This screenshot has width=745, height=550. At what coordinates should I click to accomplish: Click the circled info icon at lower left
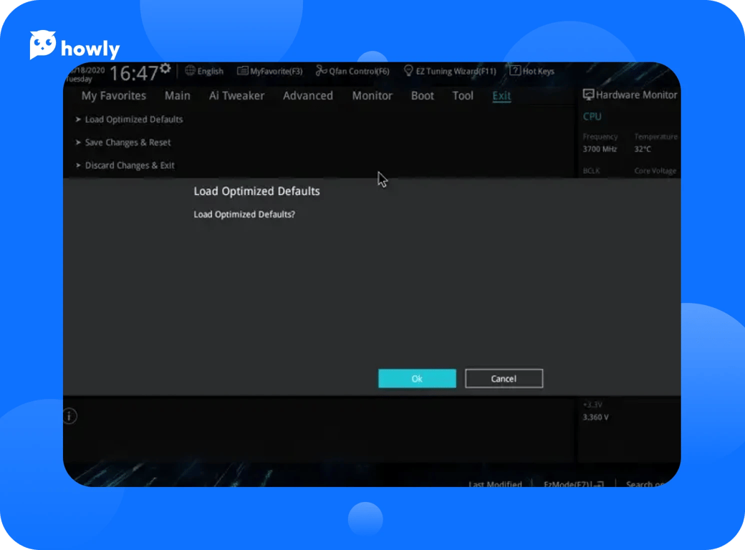[69, 416]
